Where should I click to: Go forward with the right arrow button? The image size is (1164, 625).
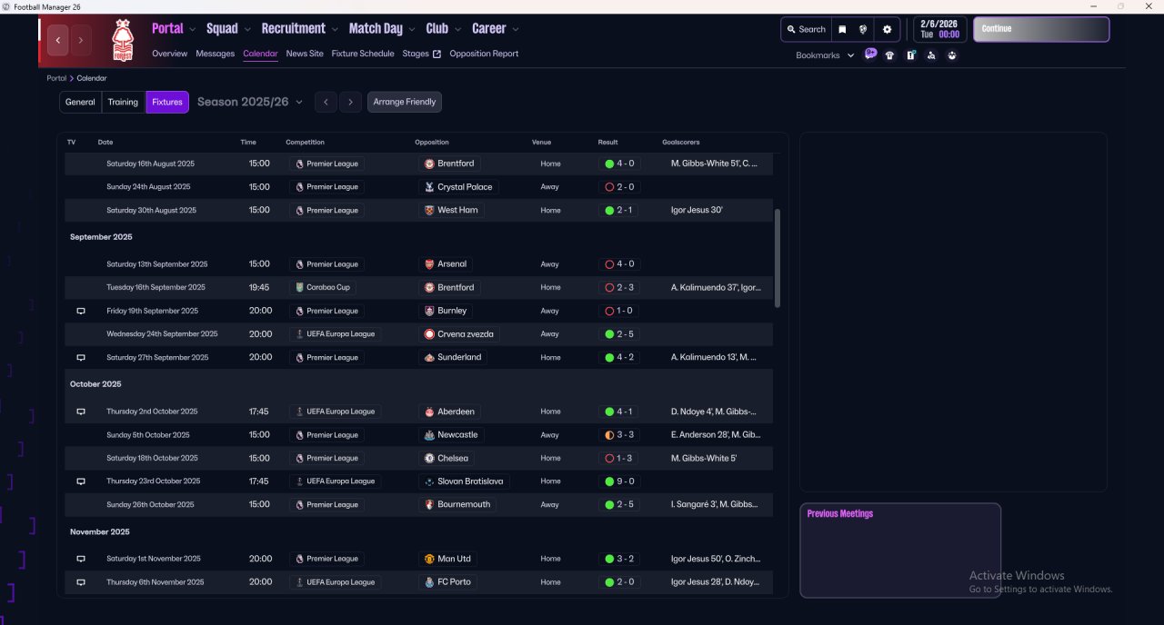pyautogui.click(x=81, y=40)
